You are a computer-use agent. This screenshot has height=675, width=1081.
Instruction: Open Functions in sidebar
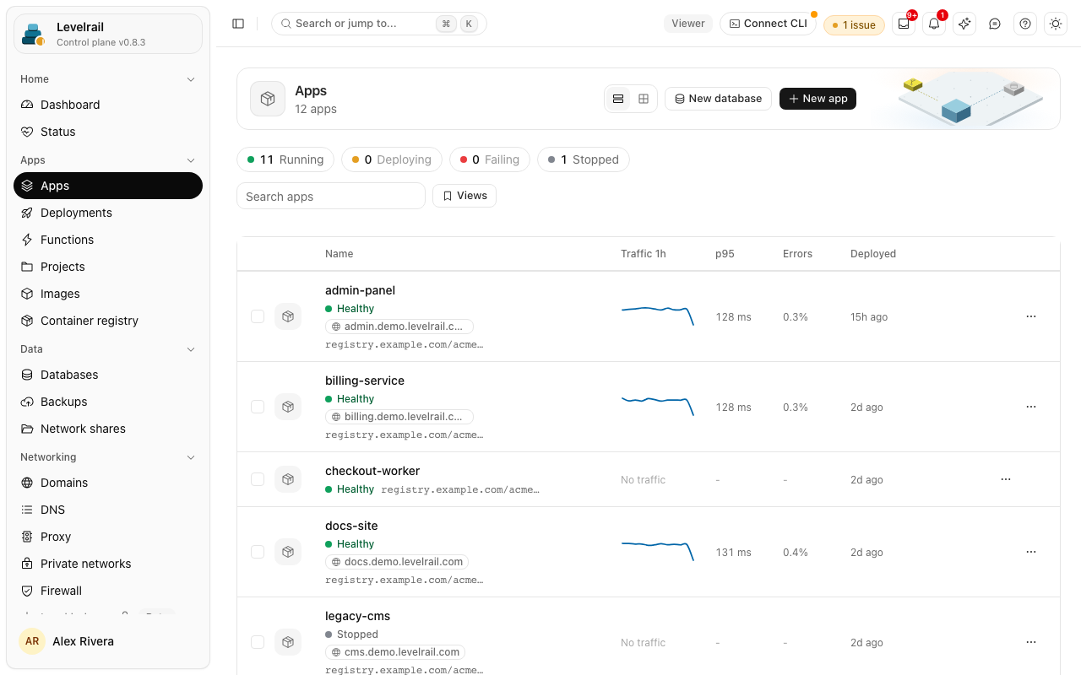tap(108, 240)
